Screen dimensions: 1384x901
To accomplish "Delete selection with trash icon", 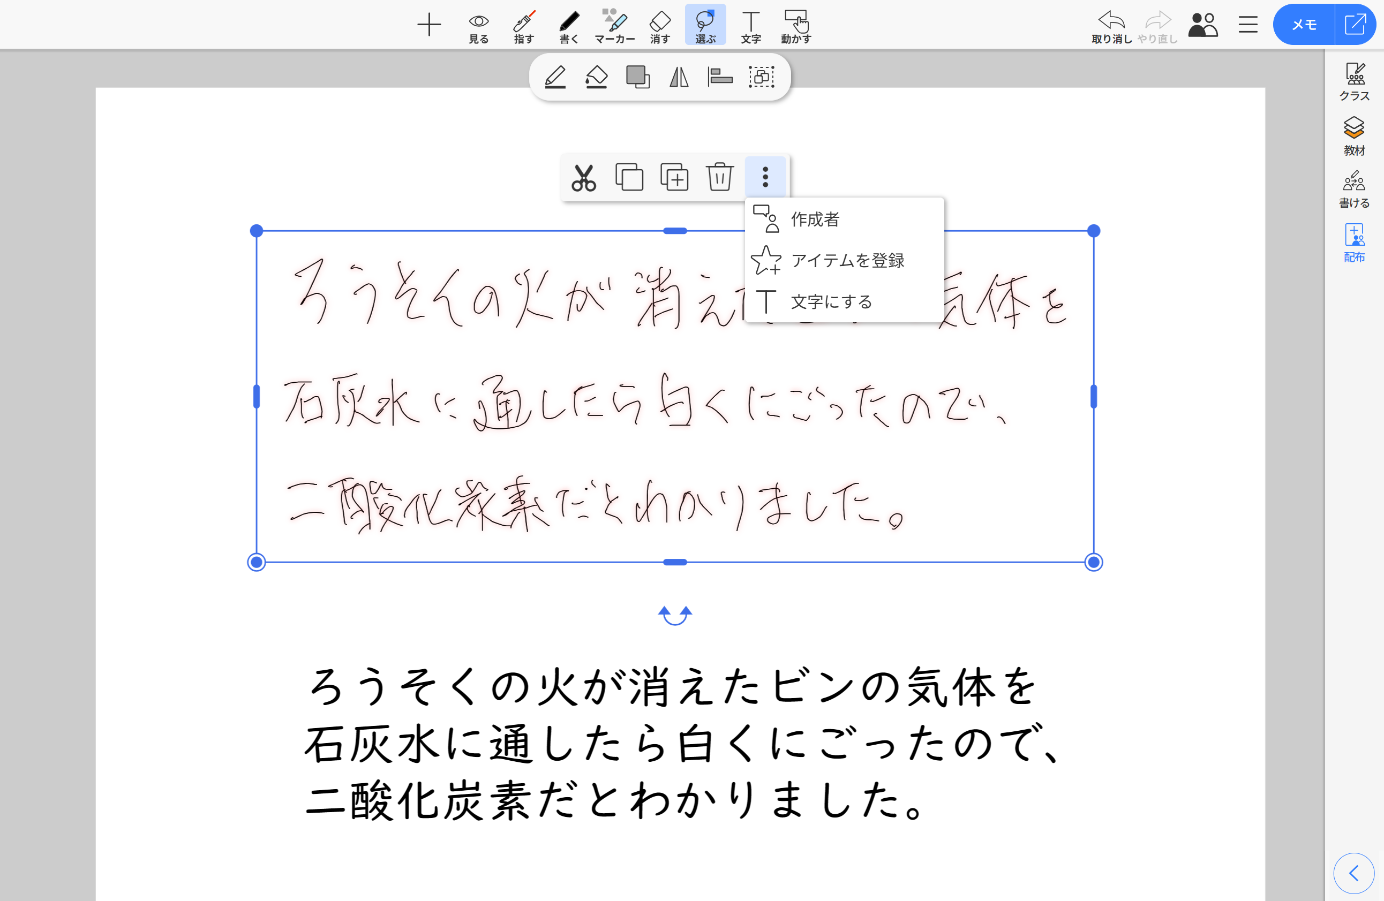I will (x=719, y=177).
